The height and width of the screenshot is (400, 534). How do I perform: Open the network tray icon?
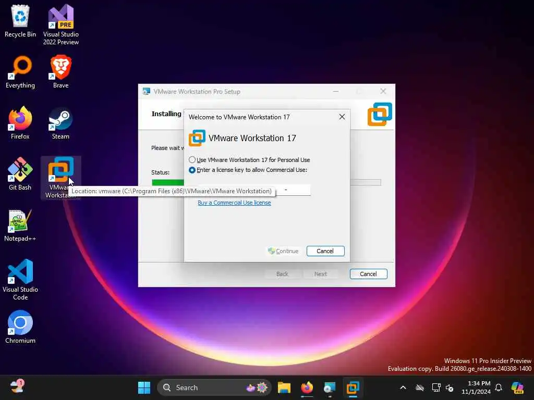click(436, 387)
